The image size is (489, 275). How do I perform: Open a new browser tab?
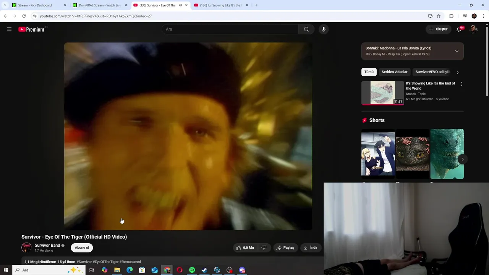[x=256, y=5]
